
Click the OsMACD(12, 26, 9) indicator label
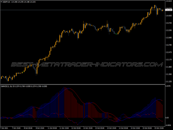point(7,86)
